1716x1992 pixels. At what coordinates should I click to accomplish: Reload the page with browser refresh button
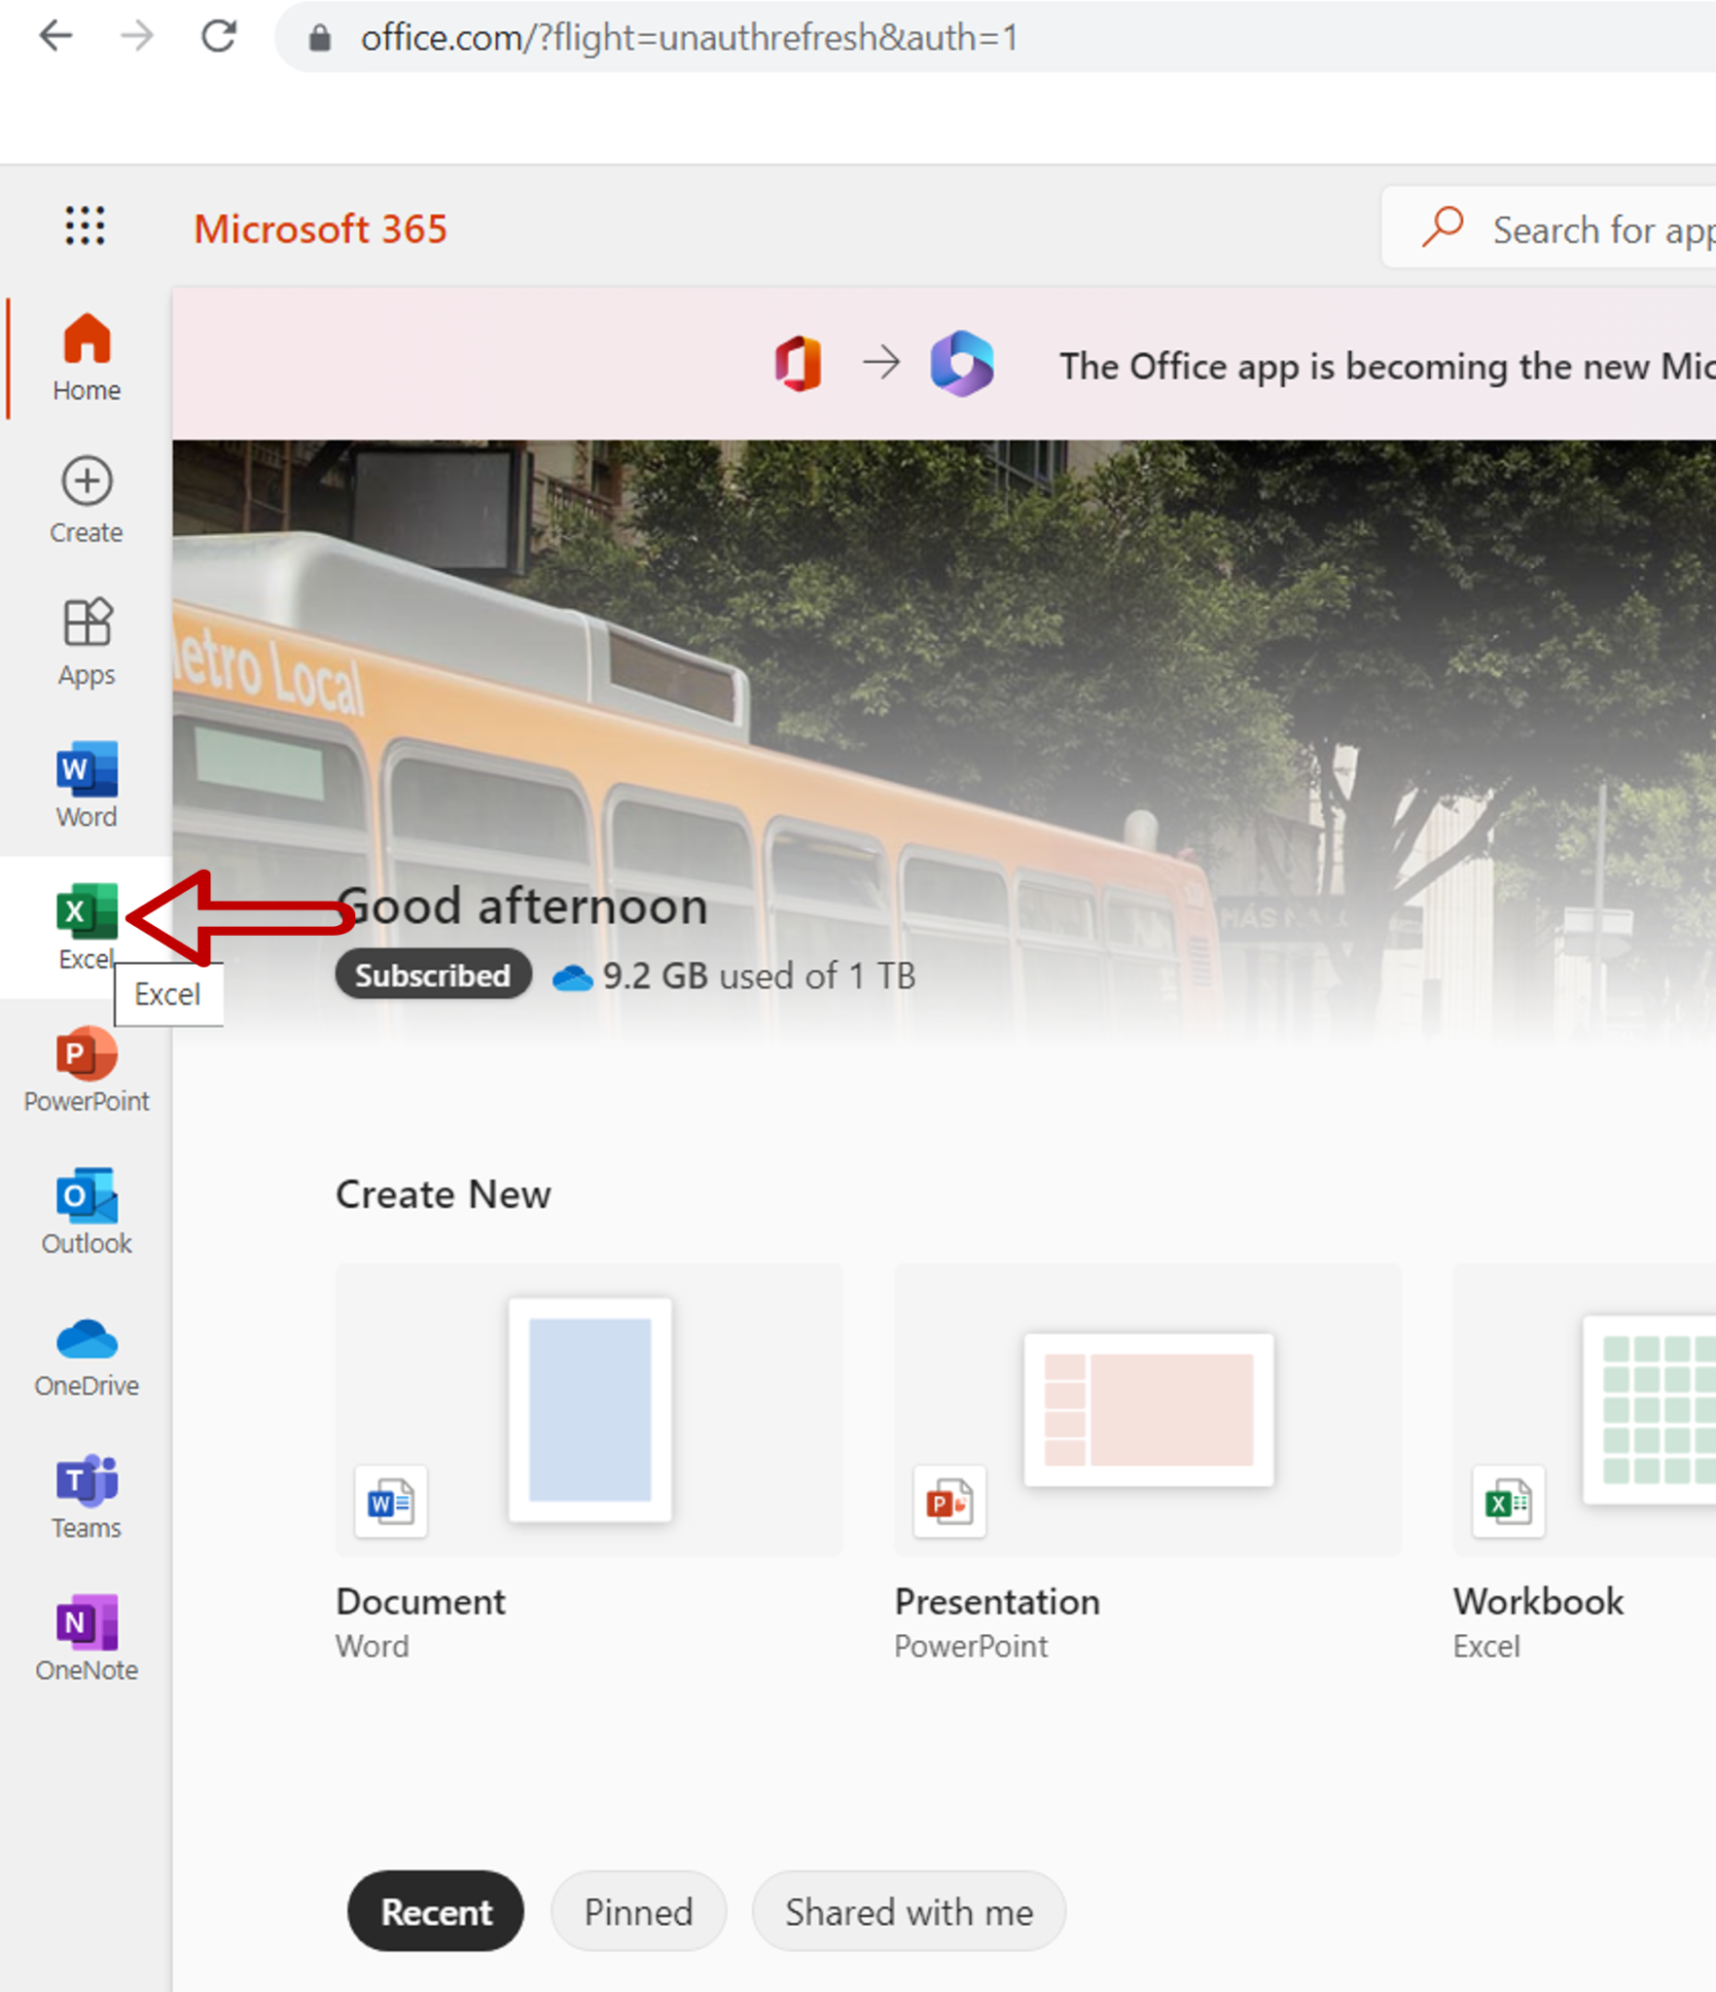pos(219,37)
